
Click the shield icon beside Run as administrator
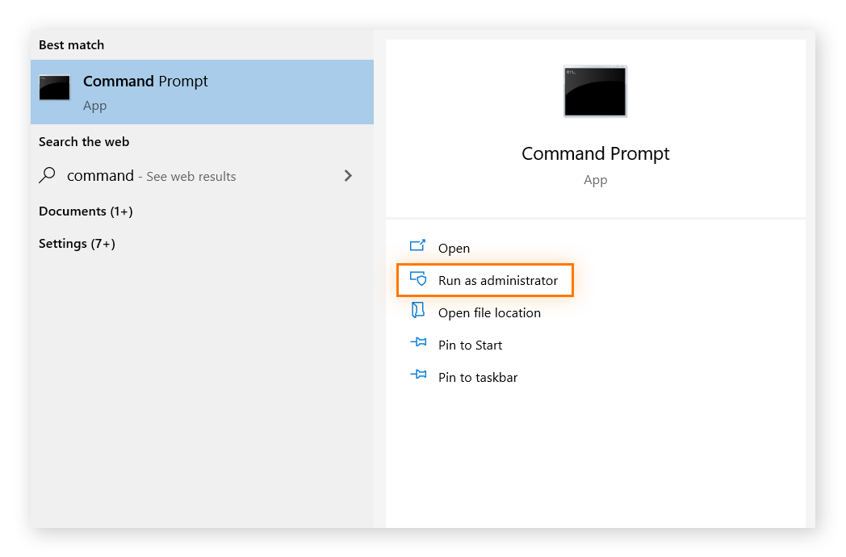(x=418, y=279)
